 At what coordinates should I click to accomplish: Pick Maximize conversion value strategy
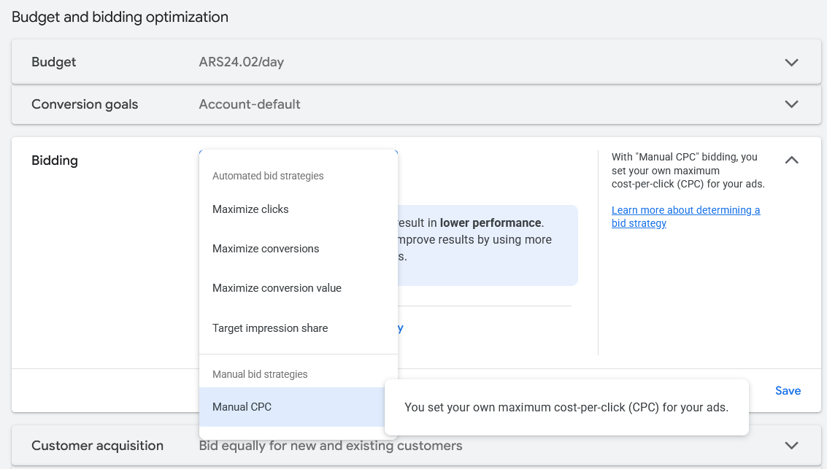277,288
